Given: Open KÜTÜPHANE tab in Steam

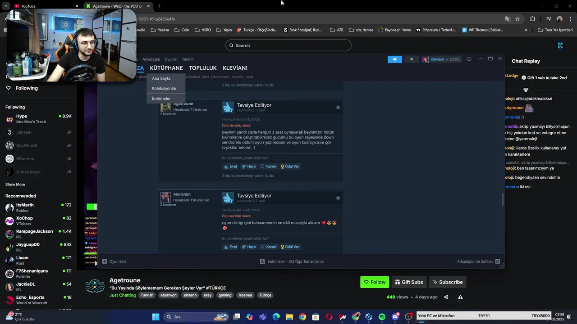Looking at the screenshot, I should (166, 68).
